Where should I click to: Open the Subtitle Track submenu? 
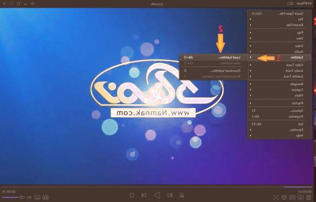pyautogui.click(x=279, y=77)
